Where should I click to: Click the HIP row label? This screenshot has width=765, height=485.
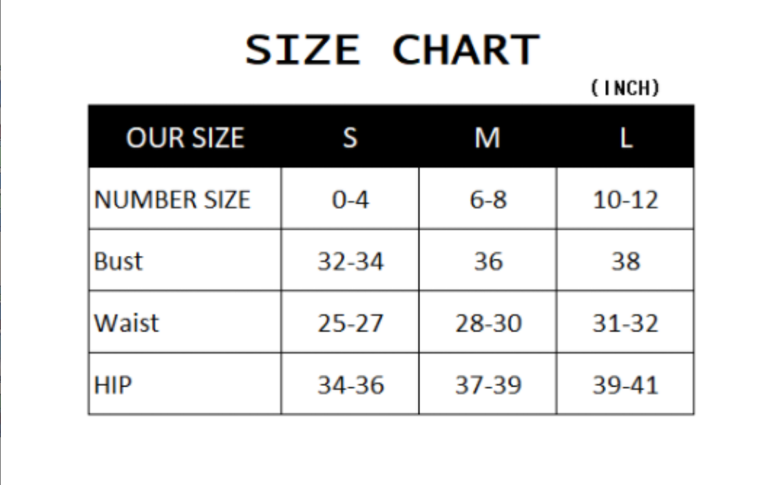(112, 385)
